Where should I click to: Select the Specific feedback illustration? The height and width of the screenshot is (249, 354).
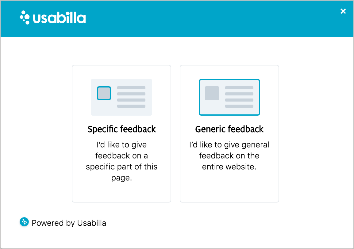(x=121, y=97)
